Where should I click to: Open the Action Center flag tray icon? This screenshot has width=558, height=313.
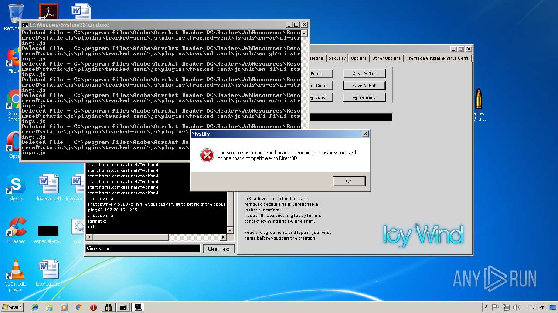[x=496, y=307]
